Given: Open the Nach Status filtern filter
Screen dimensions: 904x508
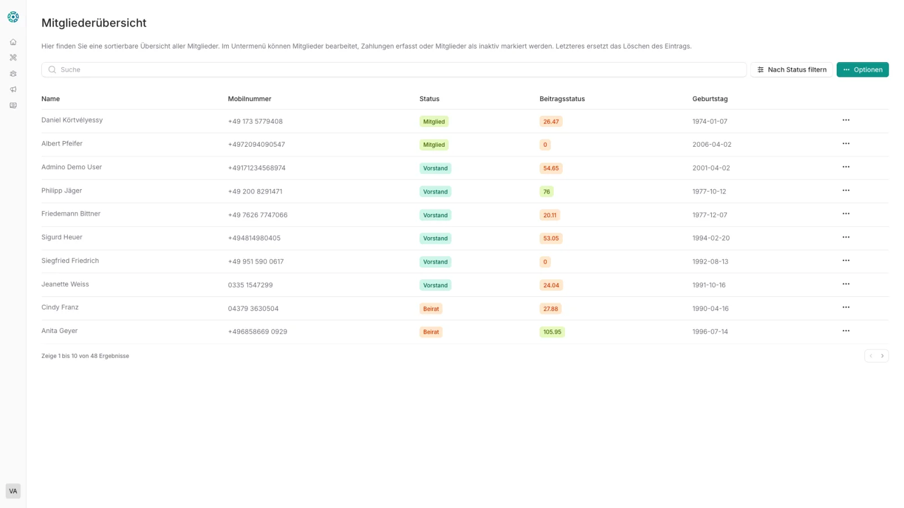Looking at the screenshot, I should point(791,69).
